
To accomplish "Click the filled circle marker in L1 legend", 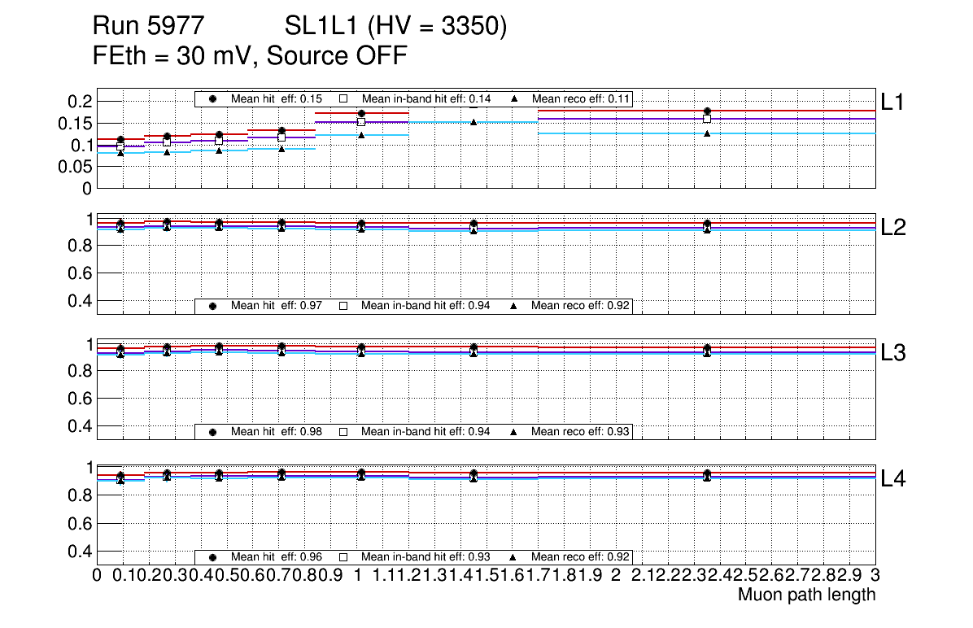I will [213, 98].
